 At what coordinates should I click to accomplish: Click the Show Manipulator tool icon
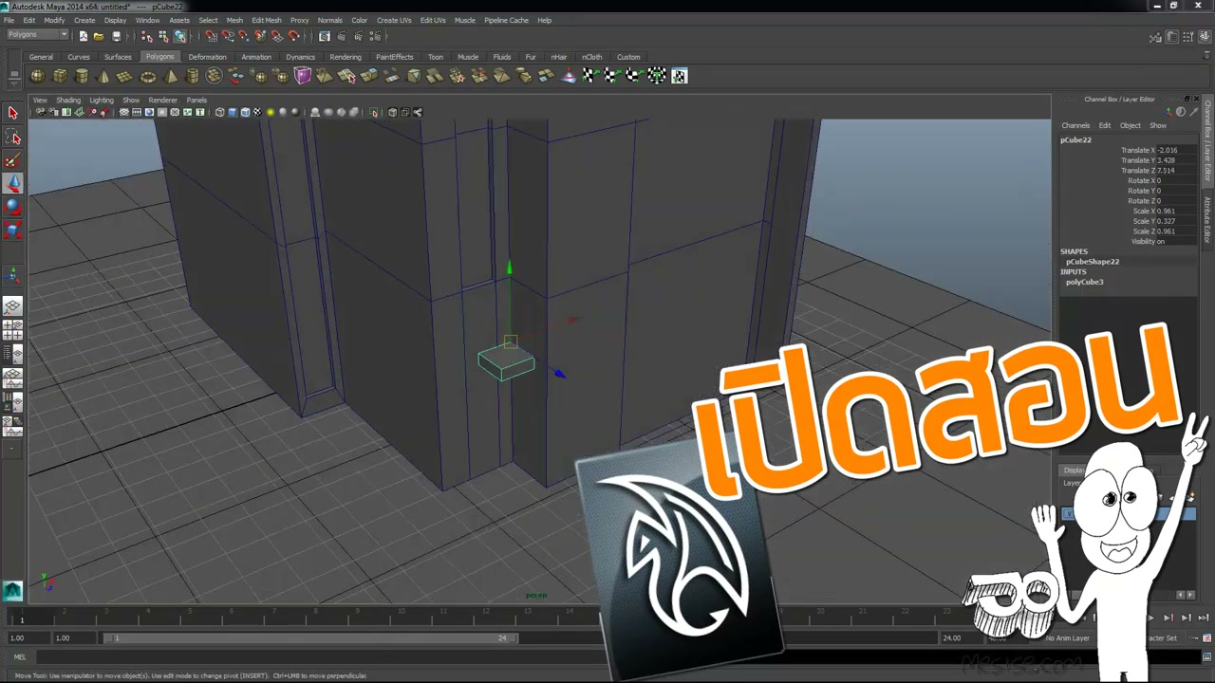tap(12, 275)
